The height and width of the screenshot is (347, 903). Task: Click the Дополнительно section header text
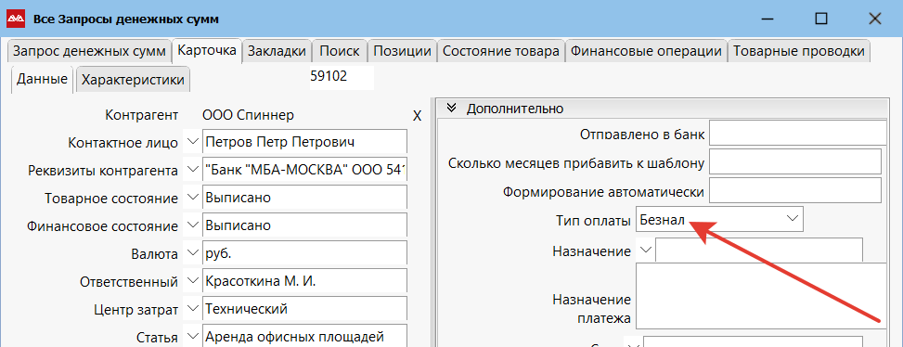(x=515, y=109)
